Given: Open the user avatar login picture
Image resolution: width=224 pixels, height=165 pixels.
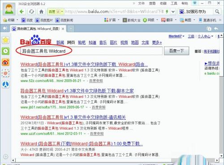Looking at the screenshot, I should coord(9,9).
